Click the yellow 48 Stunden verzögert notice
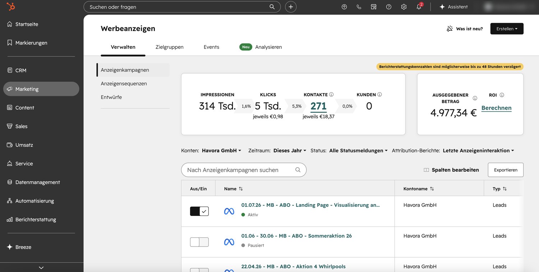Viewport: 539px width, 272px height. point(450,66)
